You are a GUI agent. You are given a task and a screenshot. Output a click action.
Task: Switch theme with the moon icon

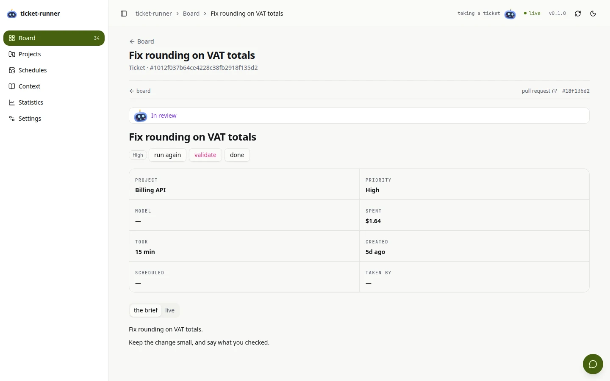[x=593, y=14]
